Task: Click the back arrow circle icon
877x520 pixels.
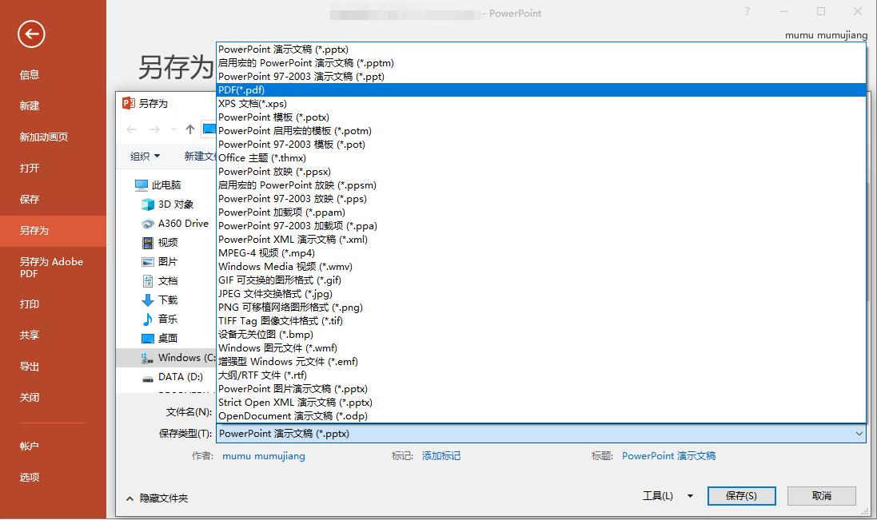Action: 31,34
